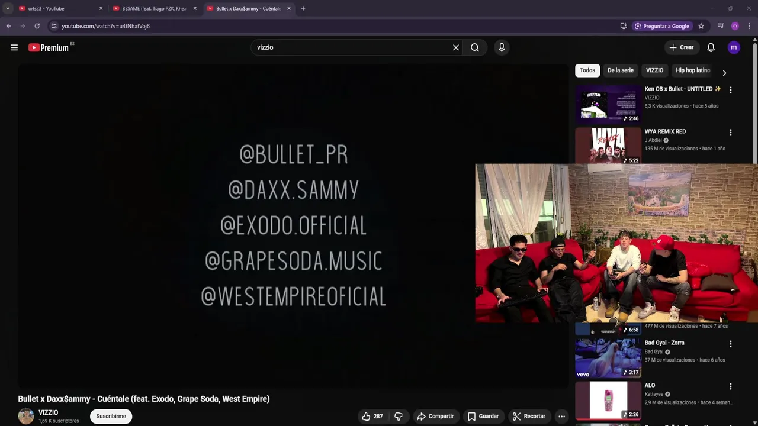This screenshot has width=758, height=426.
Task: Select the Hip hop latino filter chip
Action: click(692, 70)
